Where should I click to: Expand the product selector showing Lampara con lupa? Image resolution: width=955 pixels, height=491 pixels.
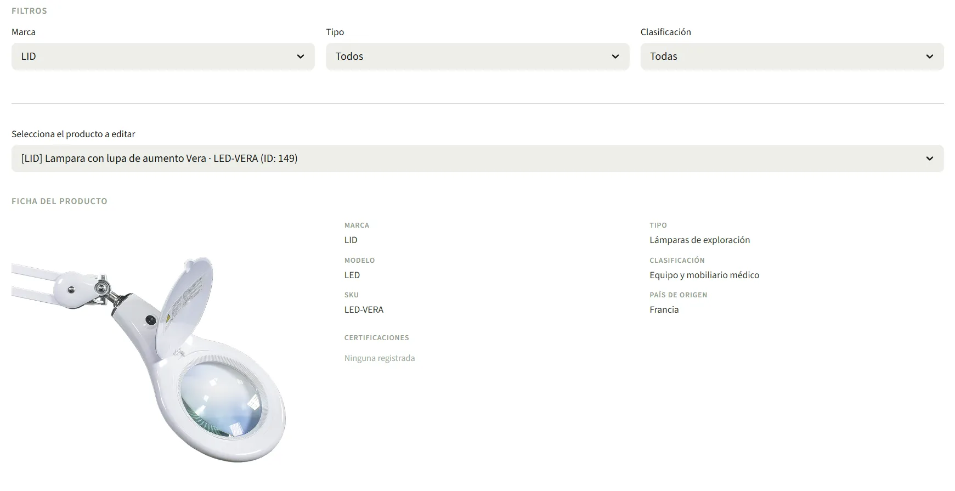click(x=477, y=159)
